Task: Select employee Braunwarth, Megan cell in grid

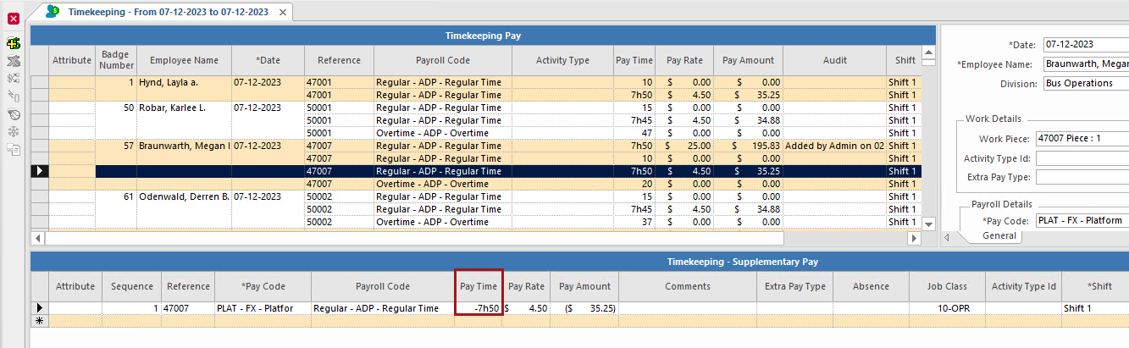Action: click(185, 146)
